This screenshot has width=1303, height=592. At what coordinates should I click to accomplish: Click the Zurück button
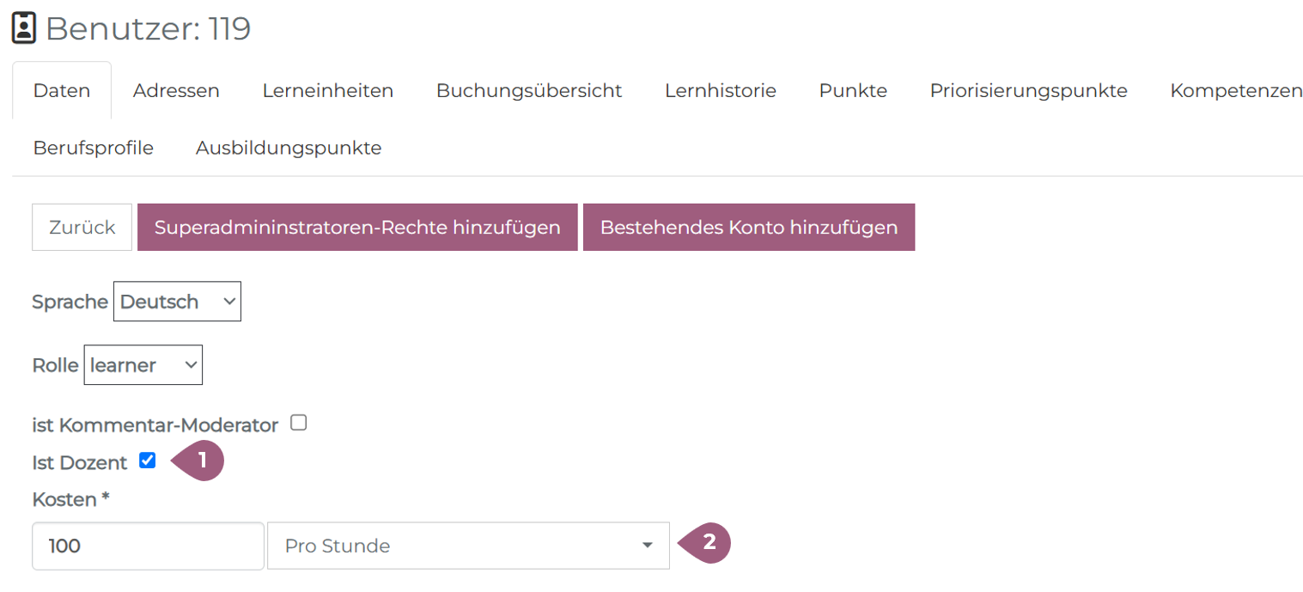(x=82, y=228)
